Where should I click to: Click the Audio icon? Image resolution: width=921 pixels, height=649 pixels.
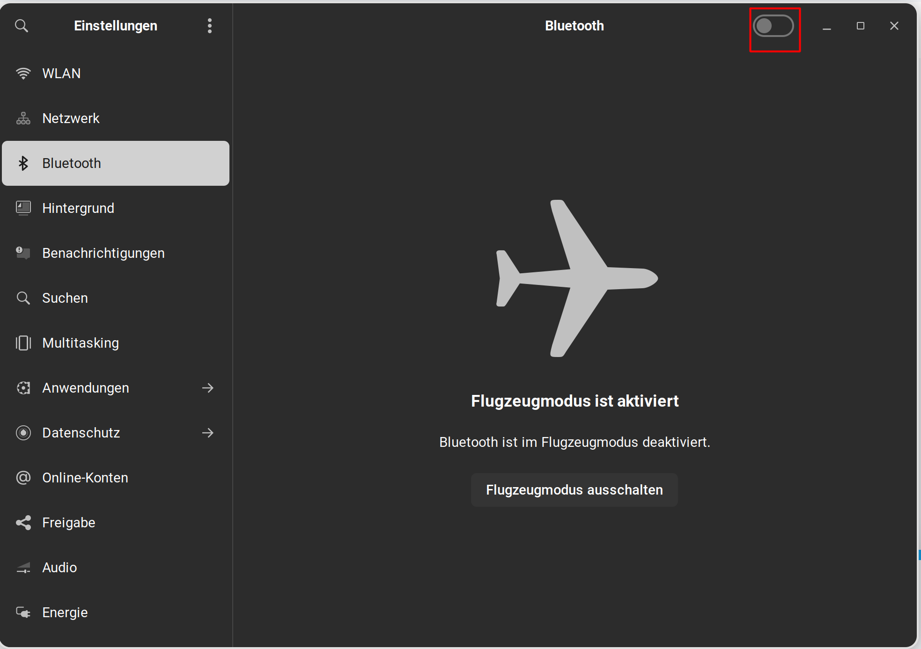[23, 568]
